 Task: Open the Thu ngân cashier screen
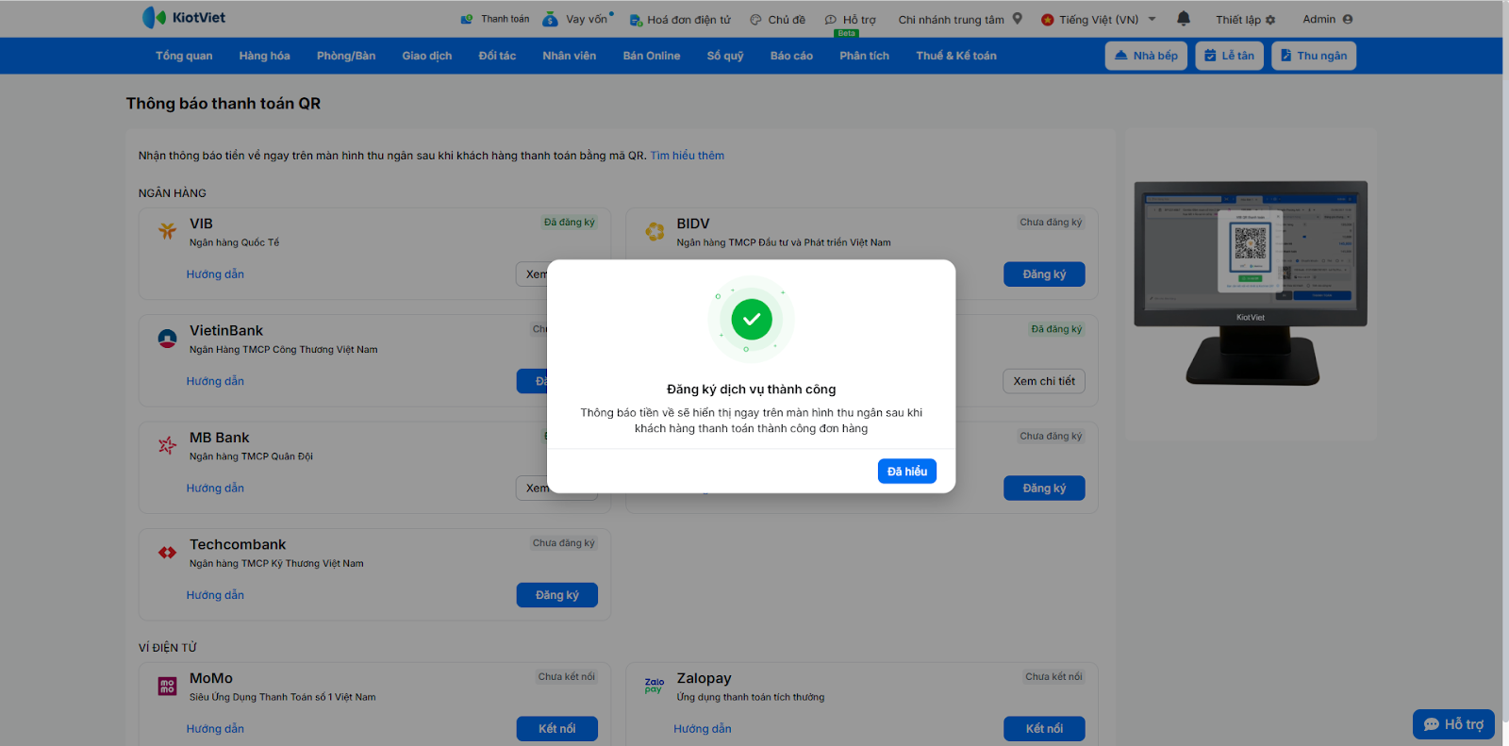click(1314, 56)
